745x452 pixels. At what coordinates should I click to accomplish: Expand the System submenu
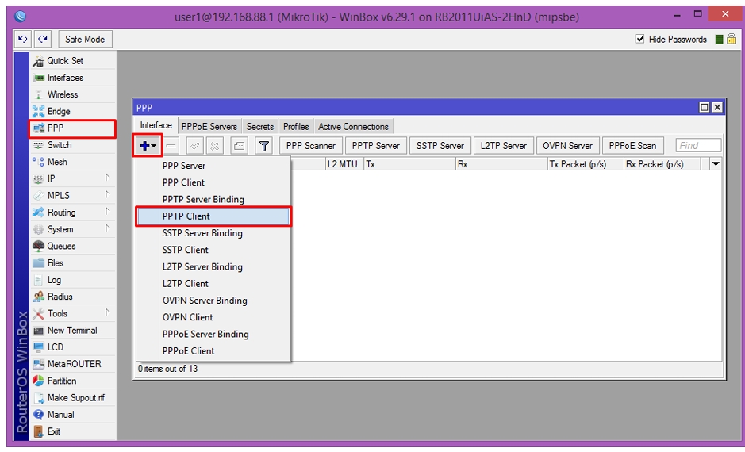pyautogui.click(x=73, y=229)
